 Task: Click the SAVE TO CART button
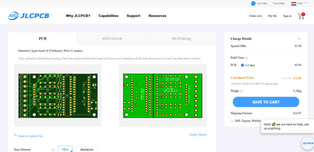(x=266, y=102)
